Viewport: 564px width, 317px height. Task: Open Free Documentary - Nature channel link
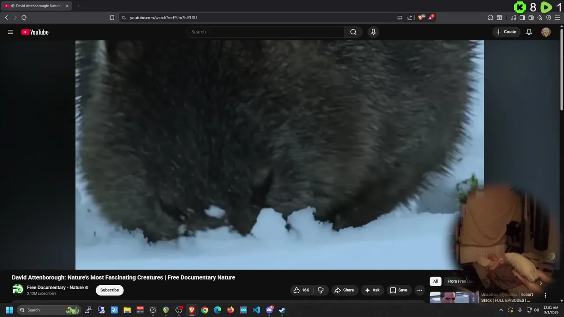[x=56, y=288]
